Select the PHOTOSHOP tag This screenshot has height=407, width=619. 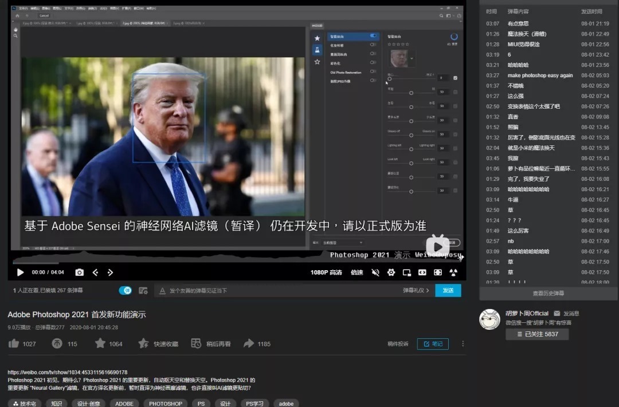(166, 404)
